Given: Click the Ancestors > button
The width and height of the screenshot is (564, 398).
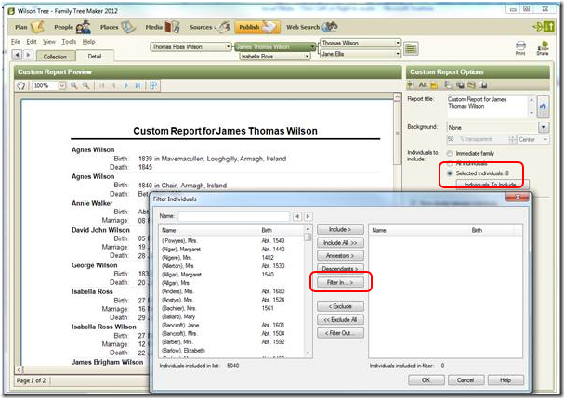Looking at the screenshot, I should [x=340, y=256].
